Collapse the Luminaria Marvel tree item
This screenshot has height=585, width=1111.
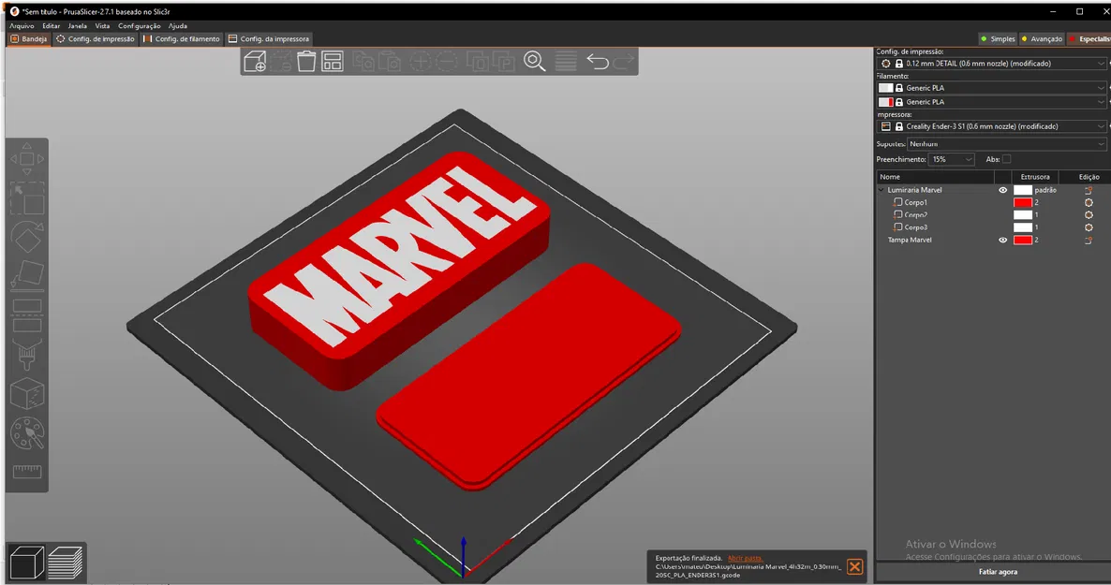tap(881, 189)
